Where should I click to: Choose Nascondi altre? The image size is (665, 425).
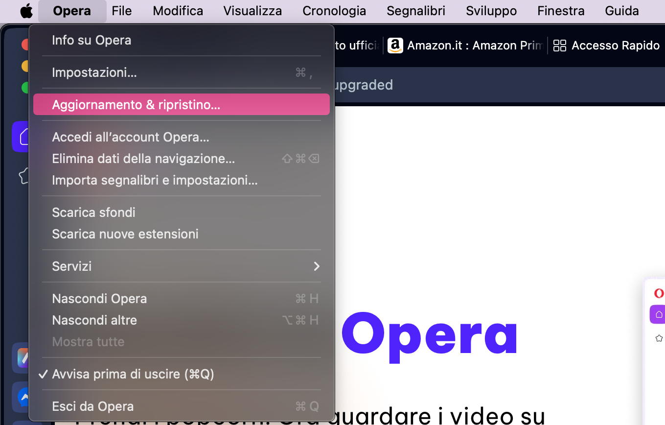(x=182, y=320)
